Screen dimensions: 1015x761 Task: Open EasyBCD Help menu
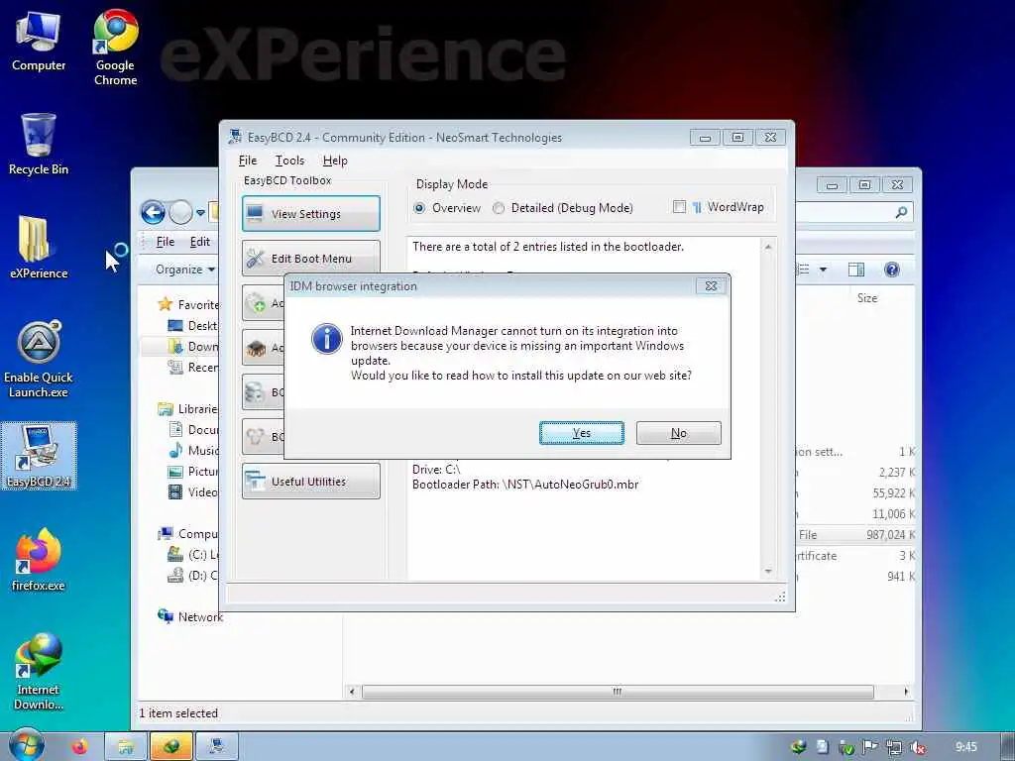click(x=335, y=160)
